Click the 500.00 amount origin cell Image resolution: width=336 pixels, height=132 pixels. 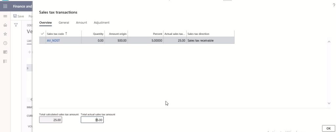pos(116,40)
